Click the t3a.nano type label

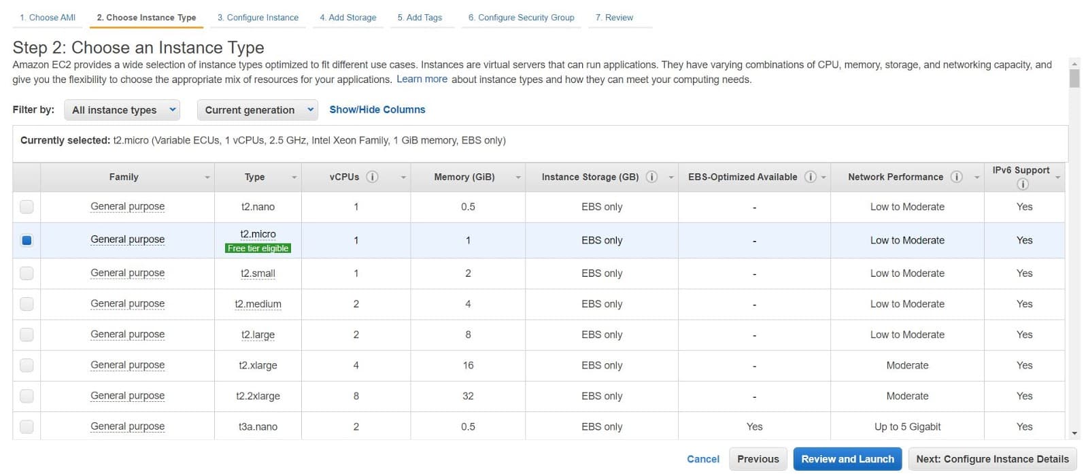[258, 426]
